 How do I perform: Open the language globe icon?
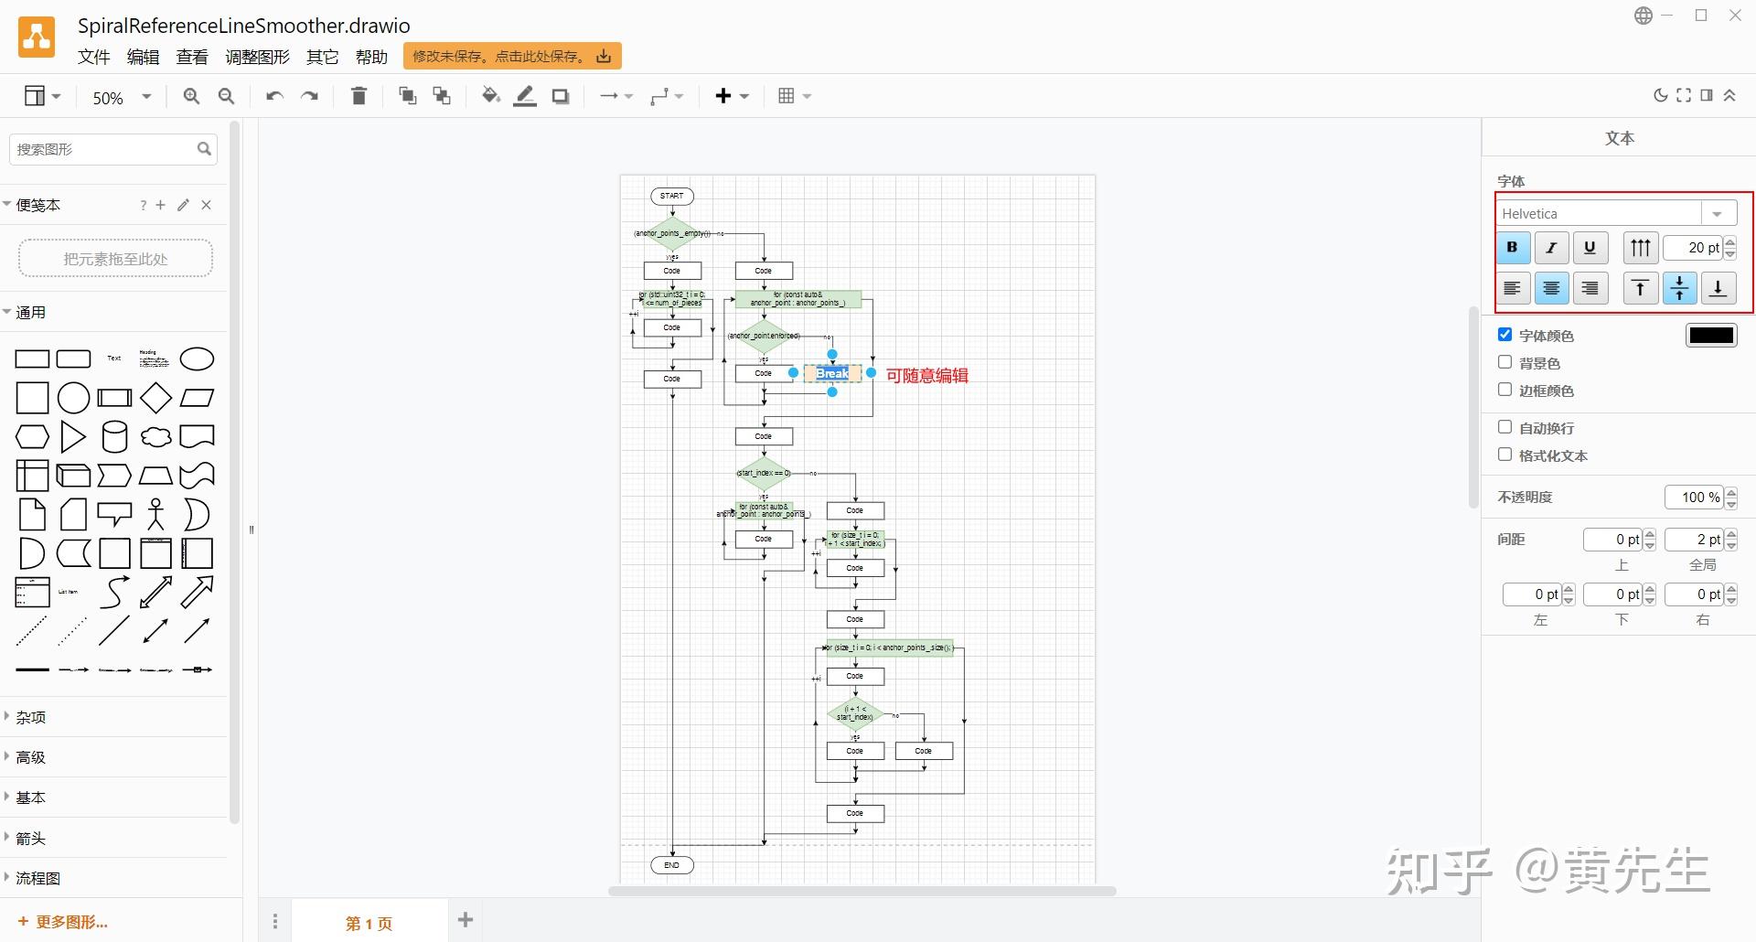1644,16
